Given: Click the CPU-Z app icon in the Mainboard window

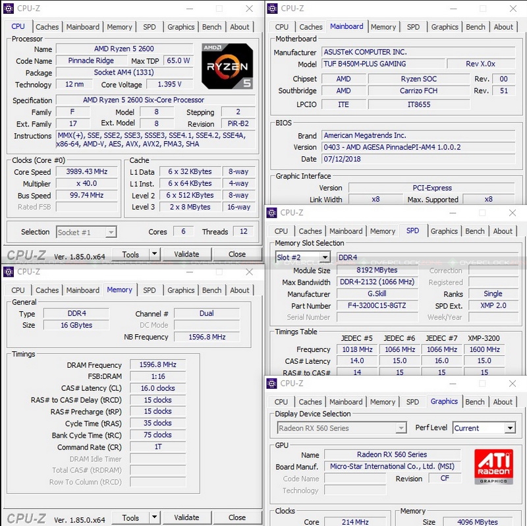Looking at the screenshot, I should click(272, 9).
